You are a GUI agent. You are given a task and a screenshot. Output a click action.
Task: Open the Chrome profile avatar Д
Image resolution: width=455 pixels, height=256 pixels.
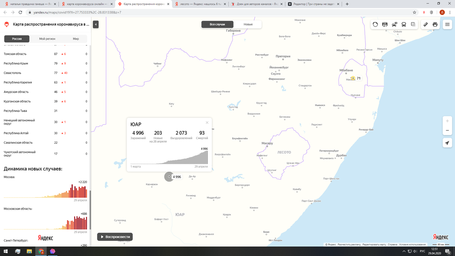[442, 12]
